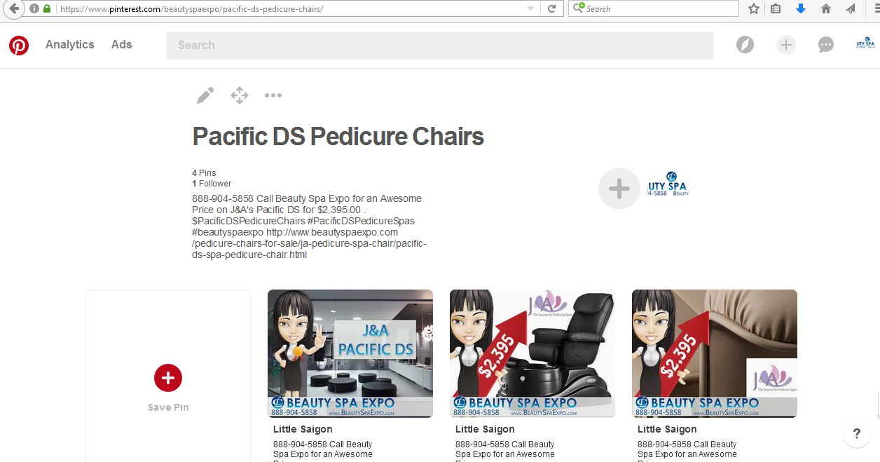
Task: Open the black pedicure chair pin image
Action: coord(532,353)
